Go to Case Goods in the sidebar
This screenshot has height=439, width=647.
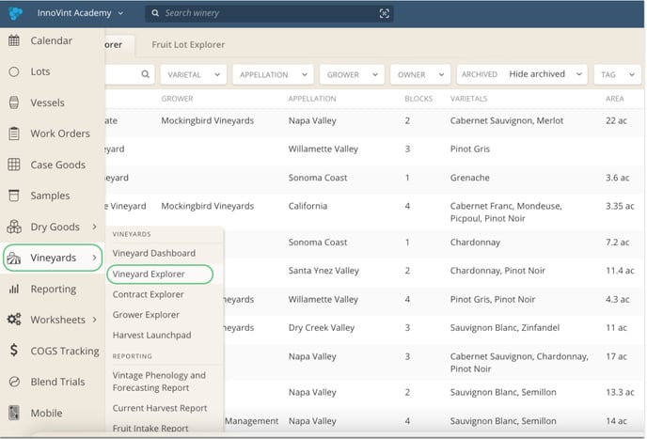point(58,165)
